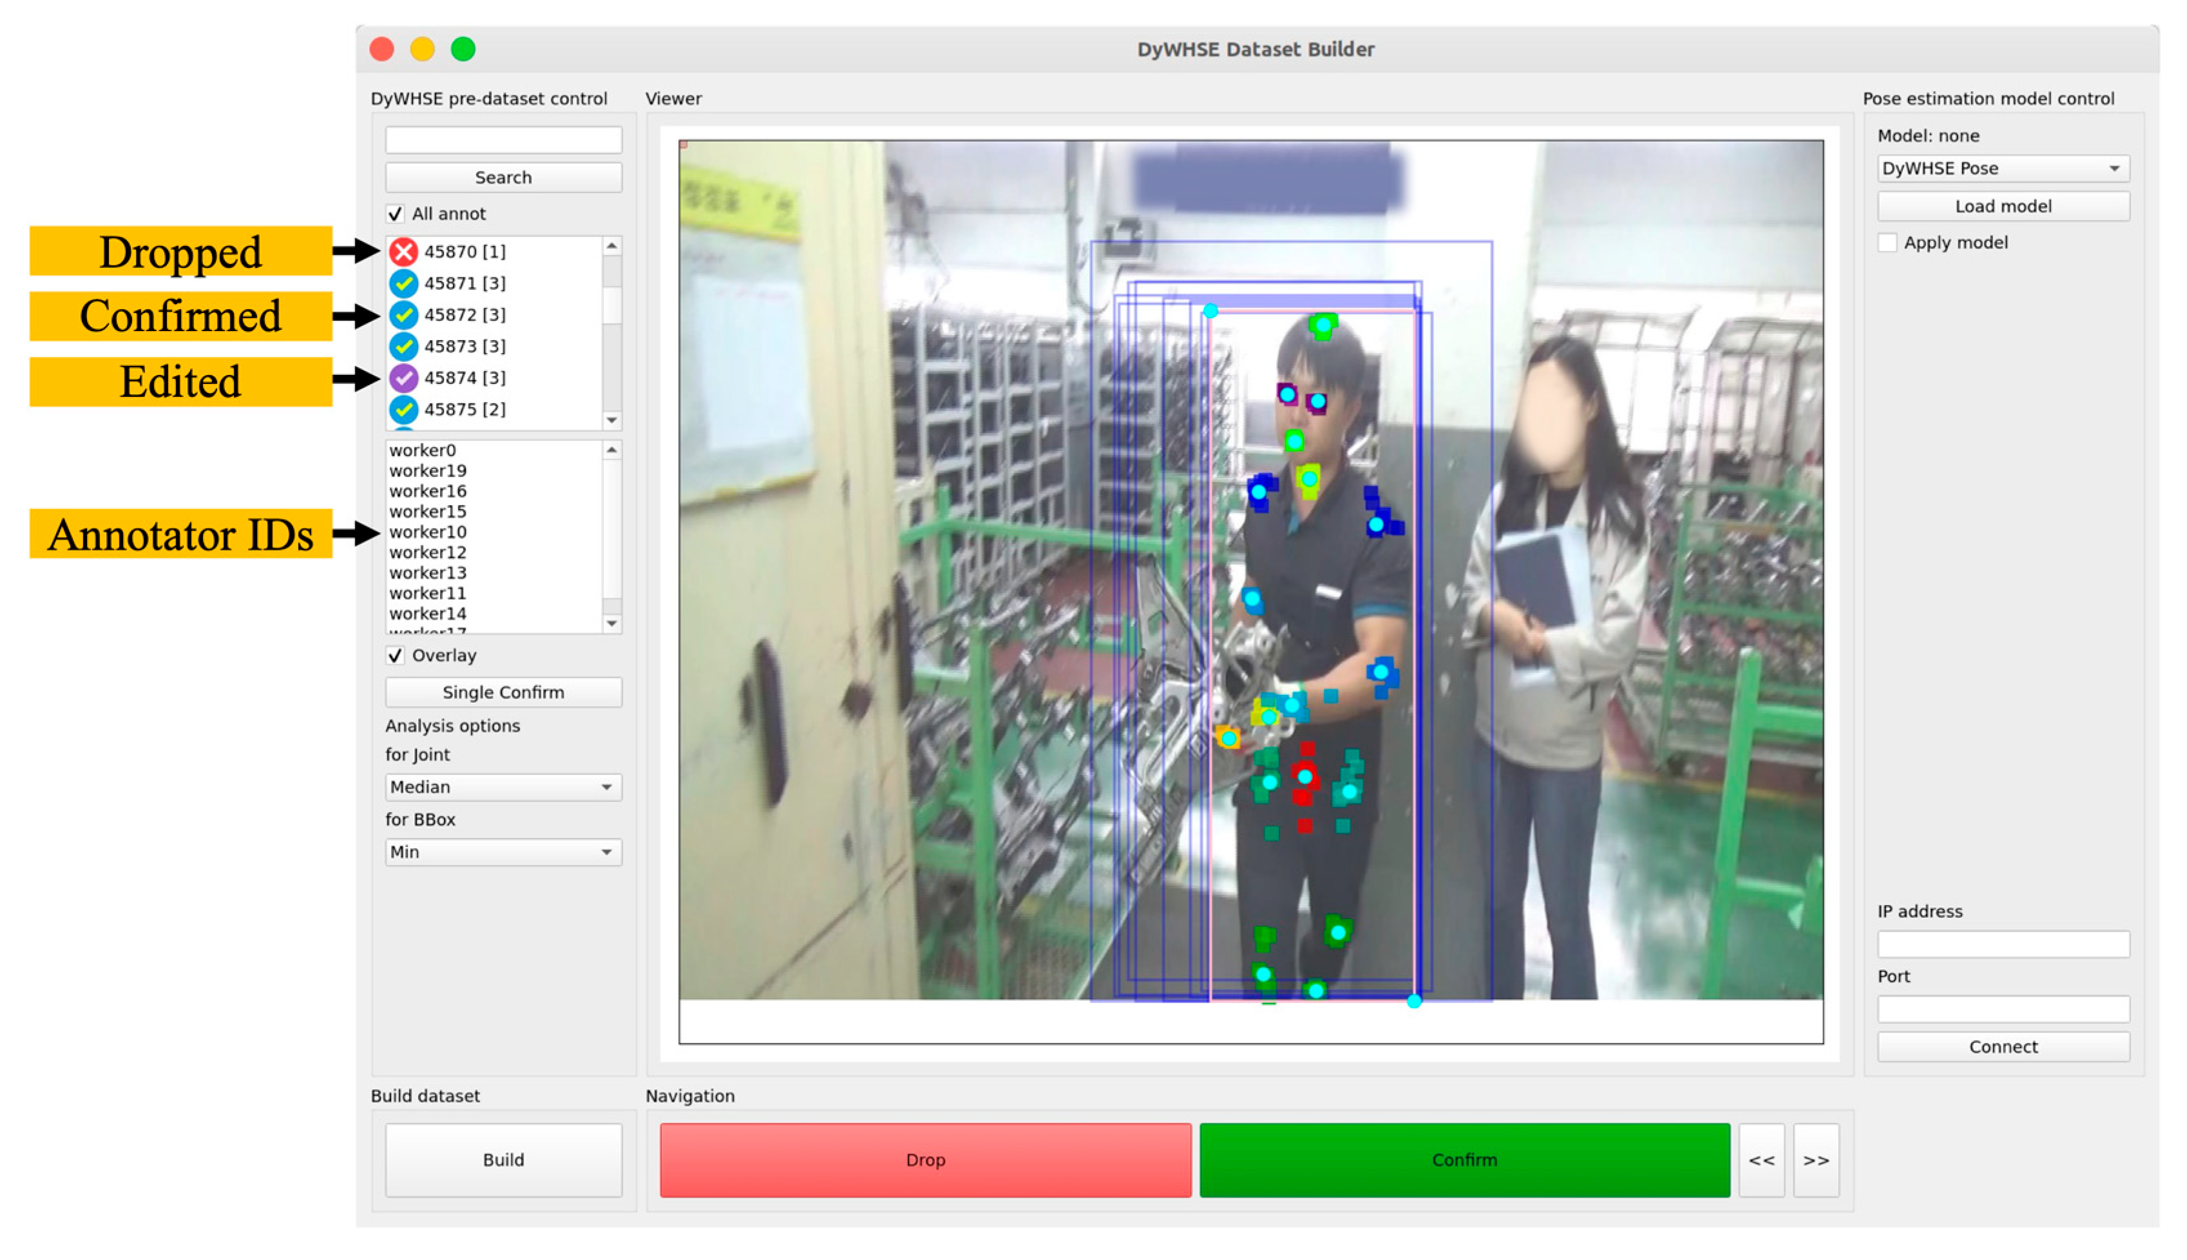Click the blue check icon beside 45875
Image resolution: width=2187 pixels, height=1260 pixels.
(x=403, y=409)
